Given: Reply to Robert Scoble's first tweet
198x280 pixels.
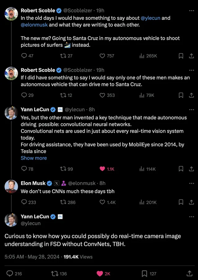Looking at the screenshot, I should (24, 56).
